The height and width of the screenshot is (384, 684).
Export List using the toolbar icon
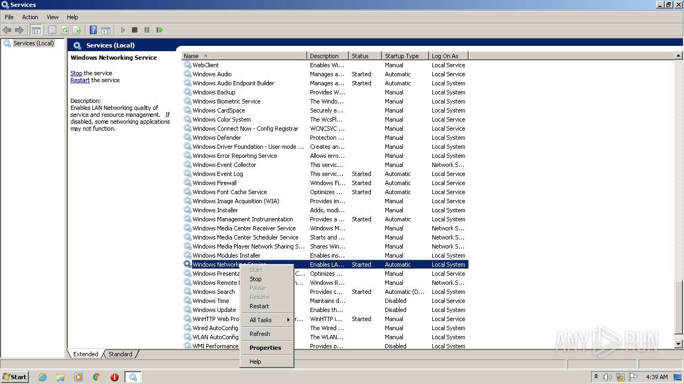coord(77,30)
